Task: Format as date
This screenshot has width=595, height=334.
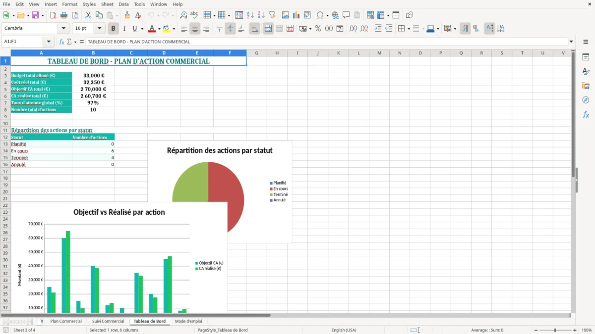Action: tap(340, 29)
